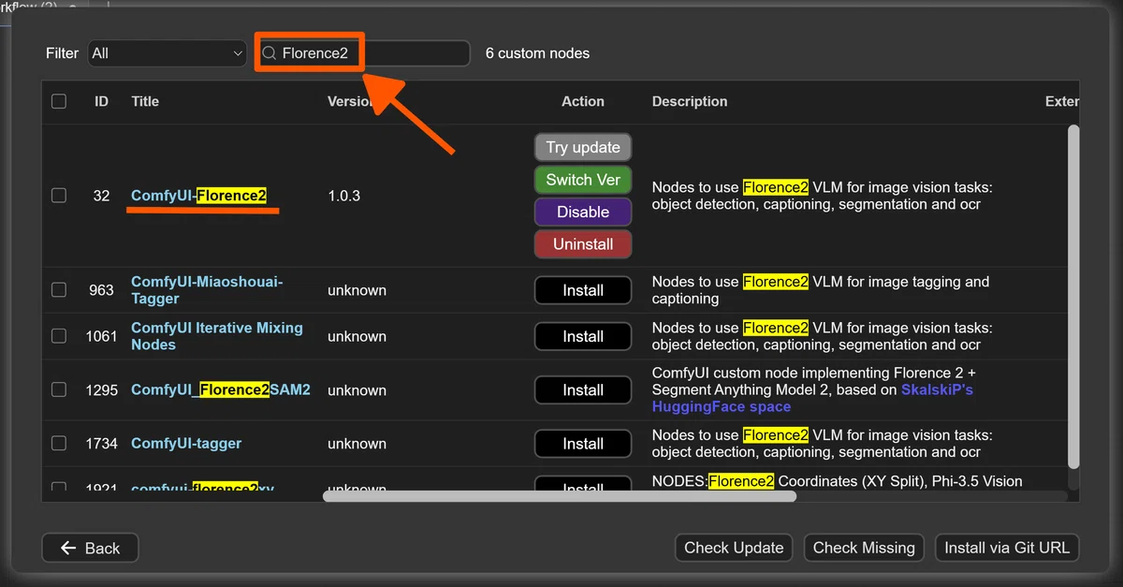The image size is (1123, 587).
Task: Click the Check Update button
Action: (x=734, y=548)
